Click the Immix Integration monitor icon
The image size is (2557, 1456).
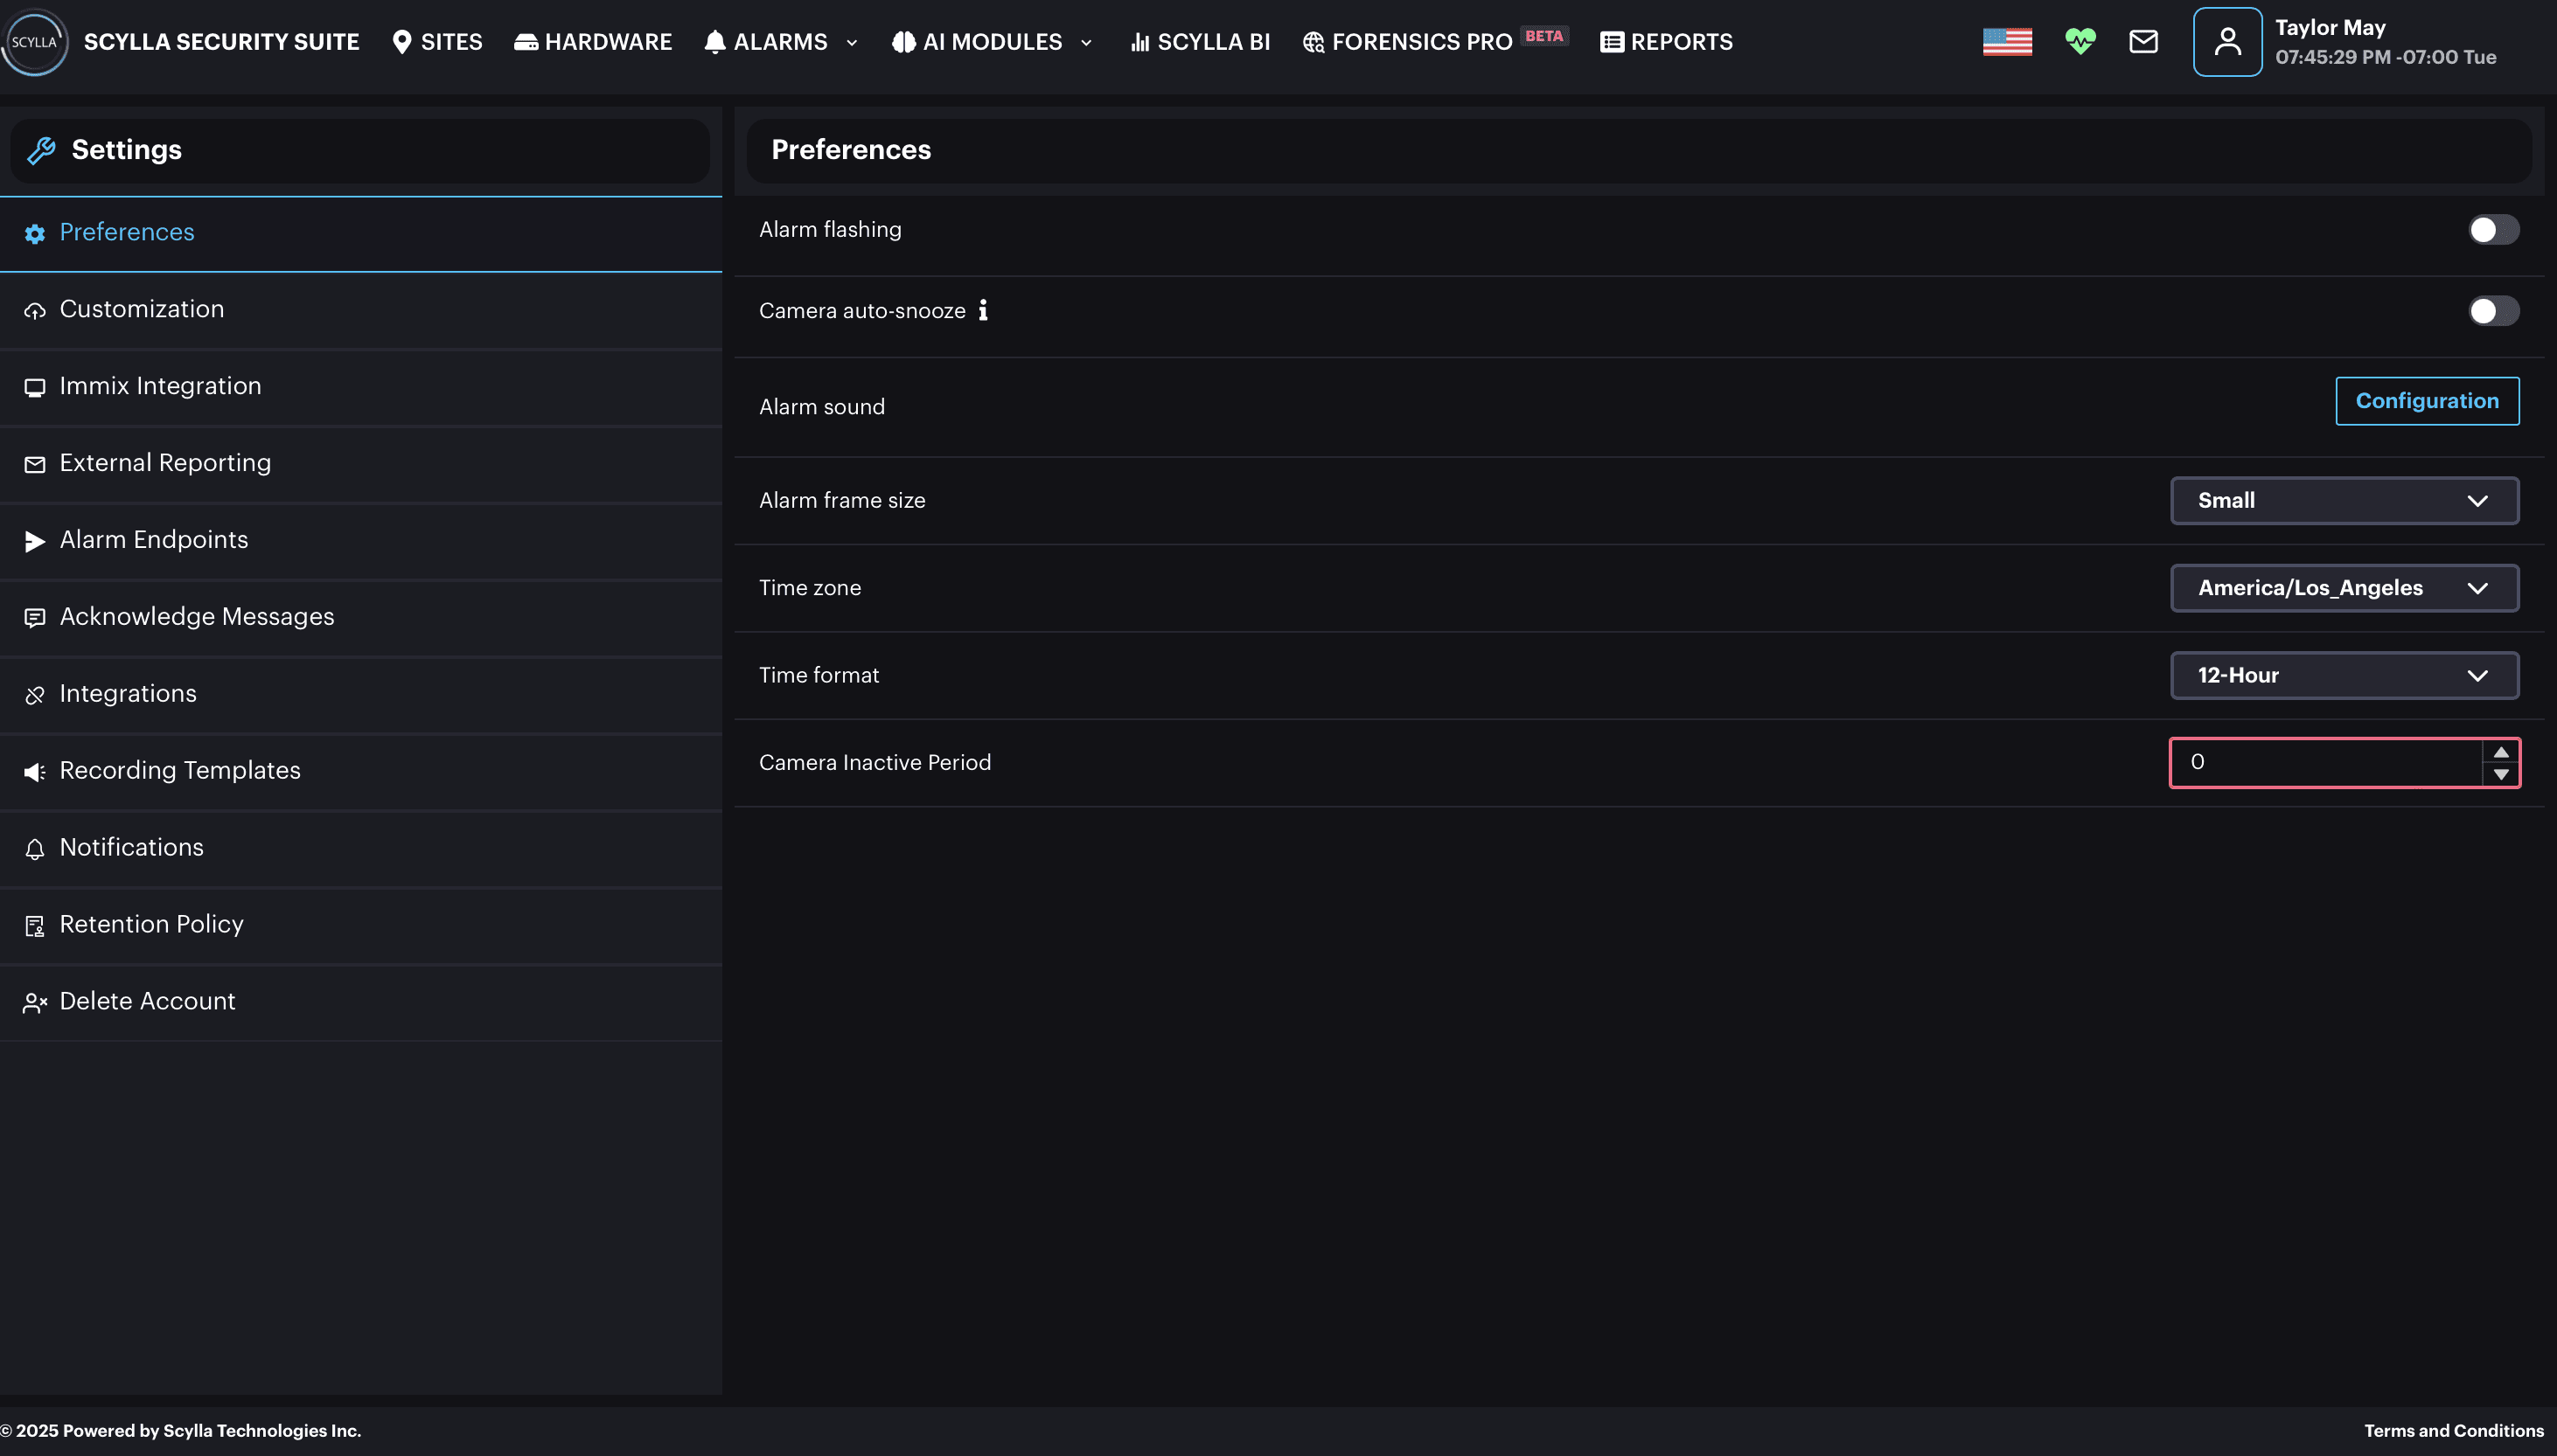(x=35, y=387)
